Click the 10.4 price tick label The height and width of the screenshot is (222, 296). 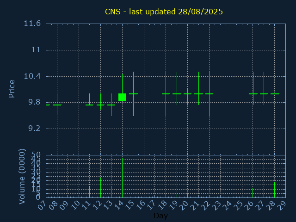32,76
